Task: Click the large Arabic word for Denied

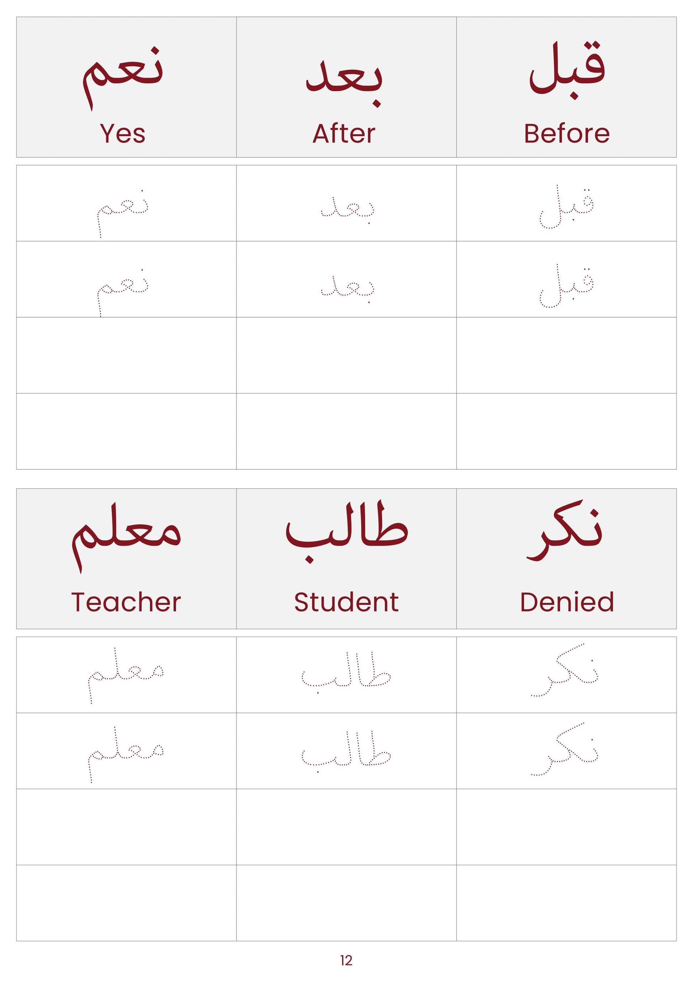Action: pyautogui.click(x=564, y=535)
